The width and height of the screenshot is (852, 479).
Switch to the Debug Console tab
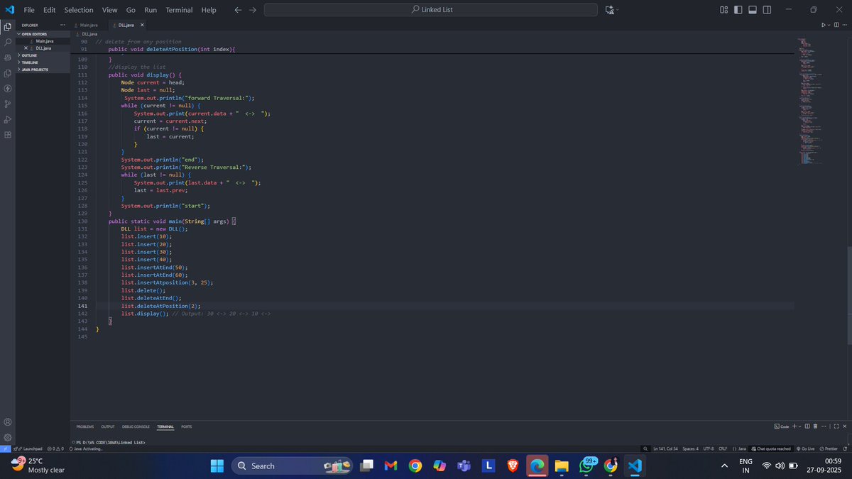tap(136, 426)
